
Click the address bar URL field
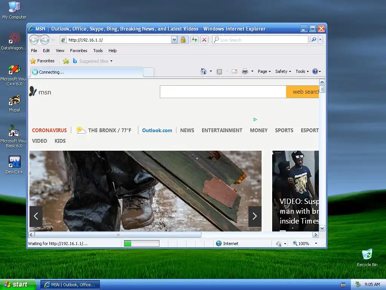point(116,40)
